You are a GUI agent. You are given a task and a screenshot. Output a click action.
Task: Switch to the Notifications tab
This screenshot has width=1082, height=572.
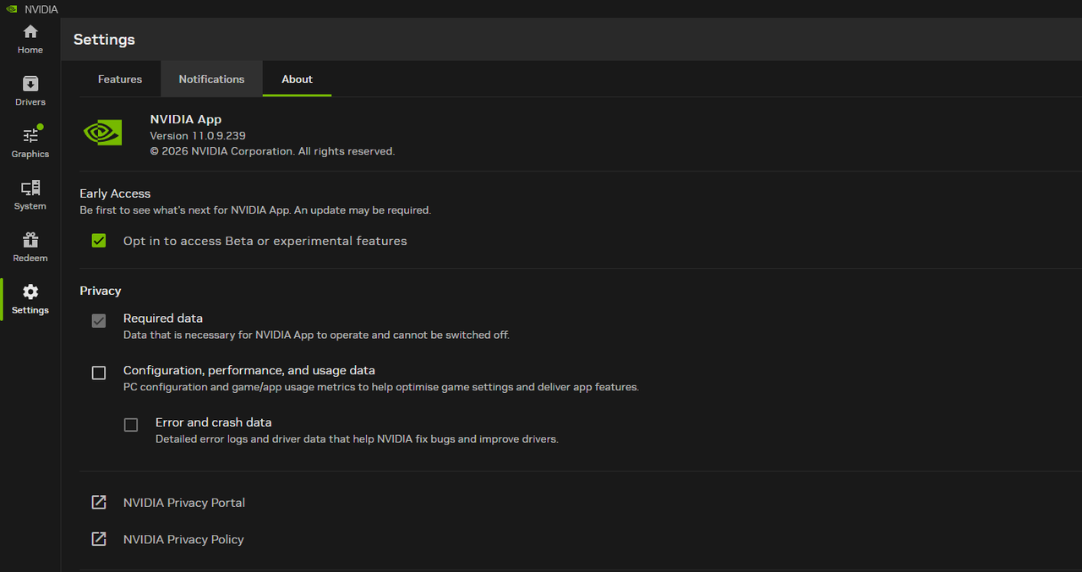tap(211, 79)
